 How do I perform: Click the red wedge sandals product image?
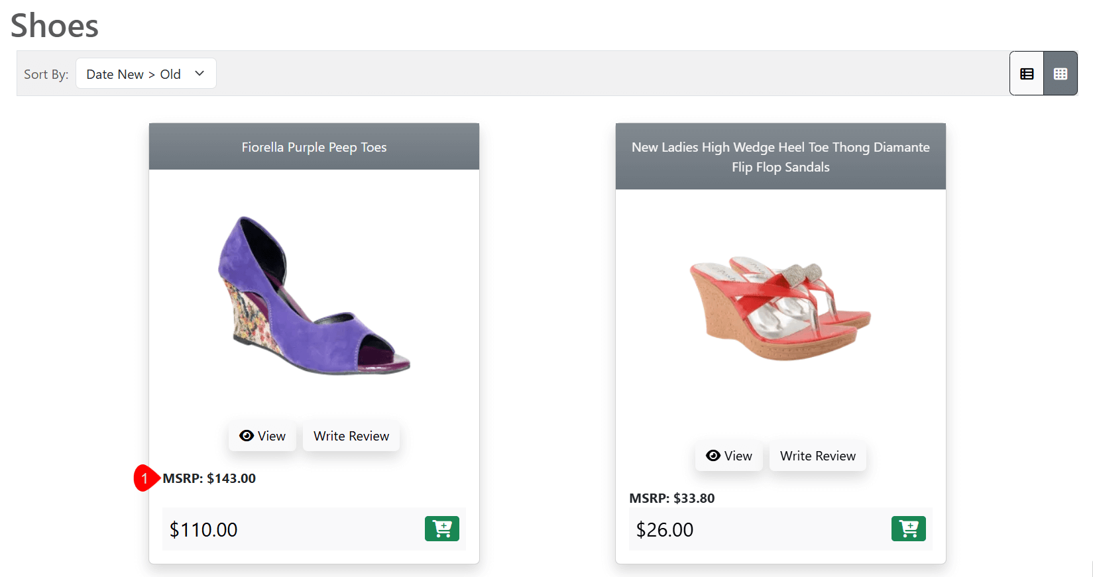780,309
